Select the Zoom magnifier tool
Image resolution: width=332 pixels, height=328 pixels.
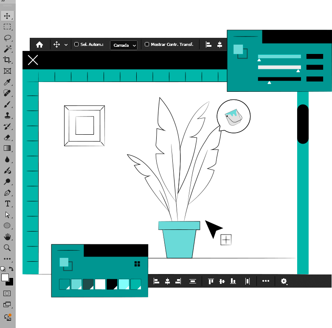[x=7, y=248]
